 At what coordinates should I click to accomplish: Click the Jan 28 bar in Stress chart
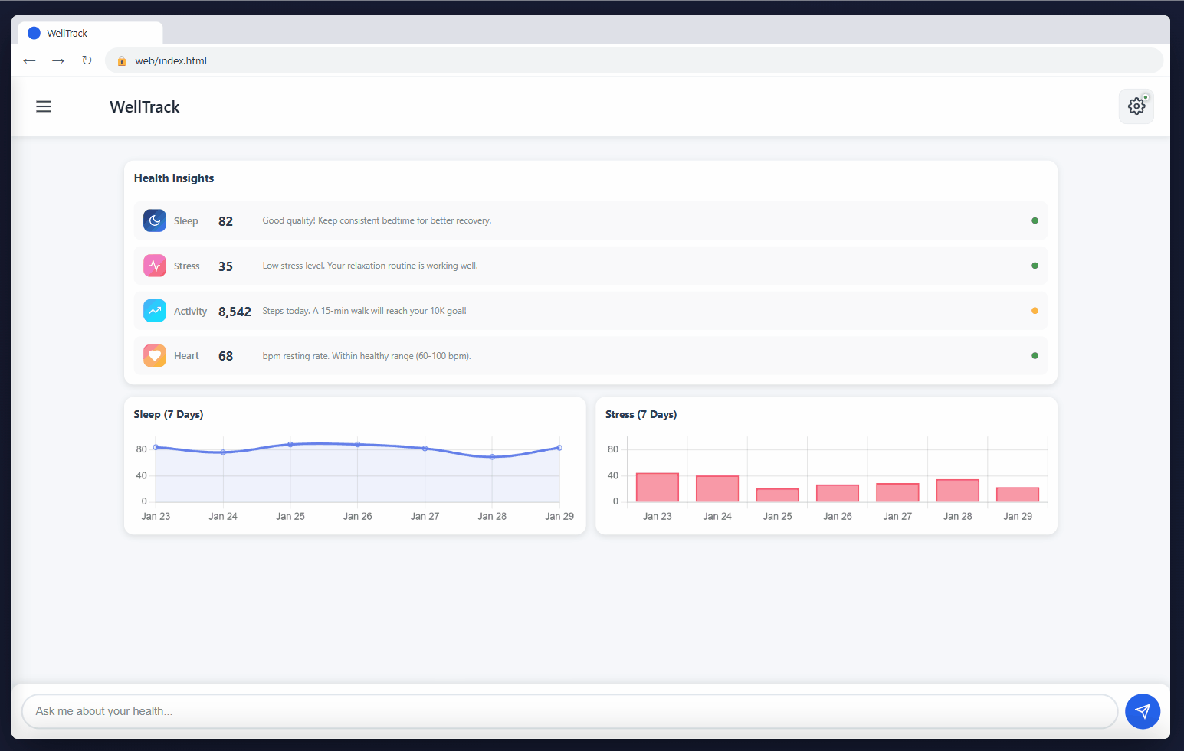point(957,491)
